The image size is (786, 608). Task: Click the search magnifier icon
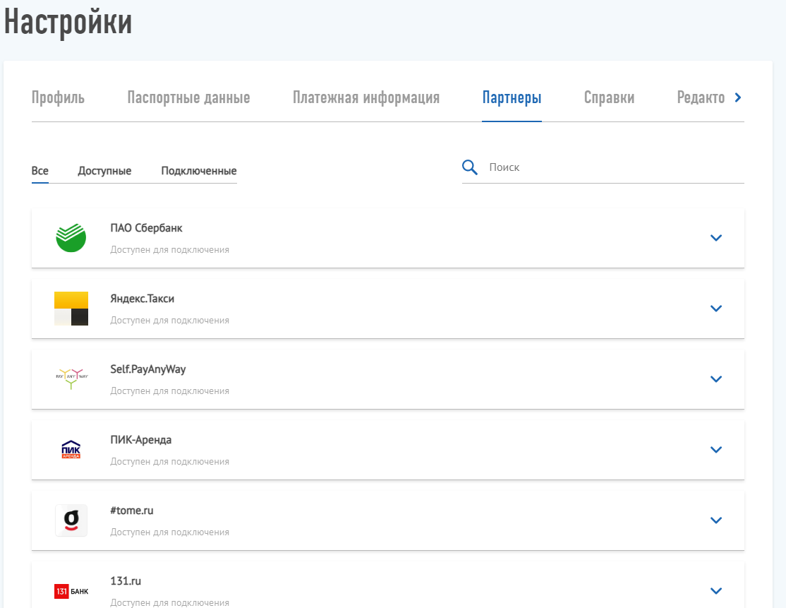(x=470, y=167)
